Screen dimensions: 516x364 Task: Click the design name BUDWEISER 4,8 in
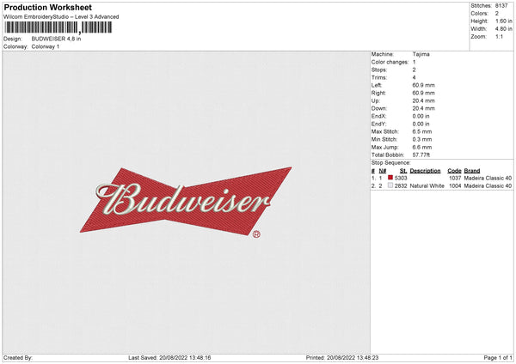[56, 39]
